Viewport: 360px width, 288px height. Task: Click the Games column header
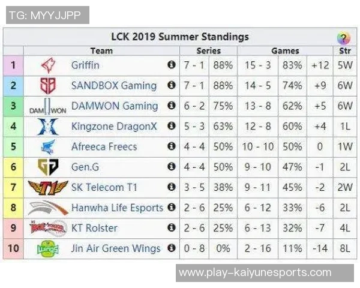[285, 51]
